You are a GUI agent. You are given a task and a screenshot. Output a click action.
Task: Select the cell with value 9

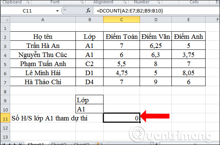point(156,82)
